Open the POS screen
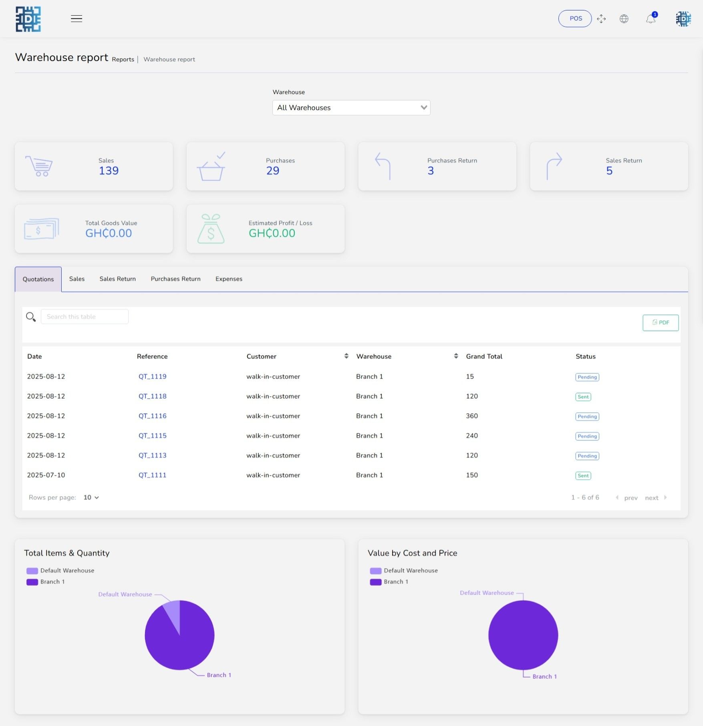 (575, 18)
